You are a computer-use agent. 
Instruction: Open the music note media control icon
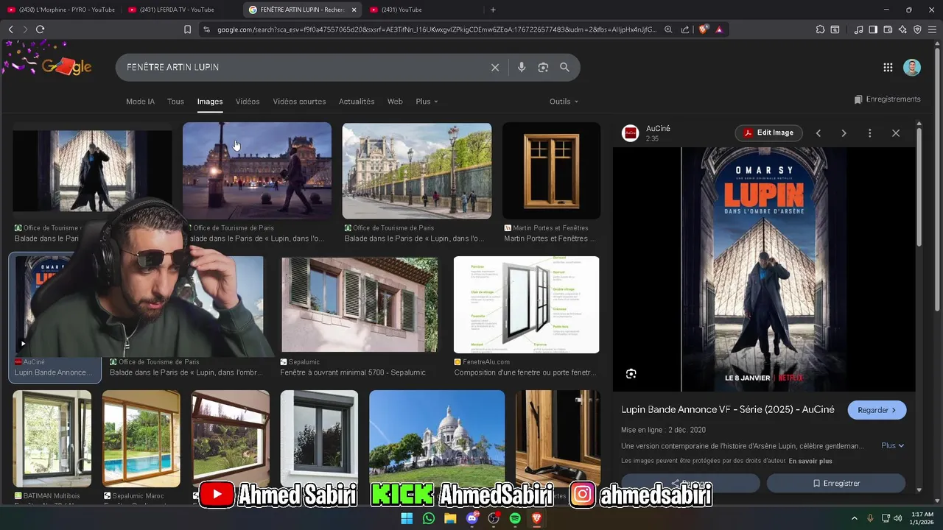858,29
